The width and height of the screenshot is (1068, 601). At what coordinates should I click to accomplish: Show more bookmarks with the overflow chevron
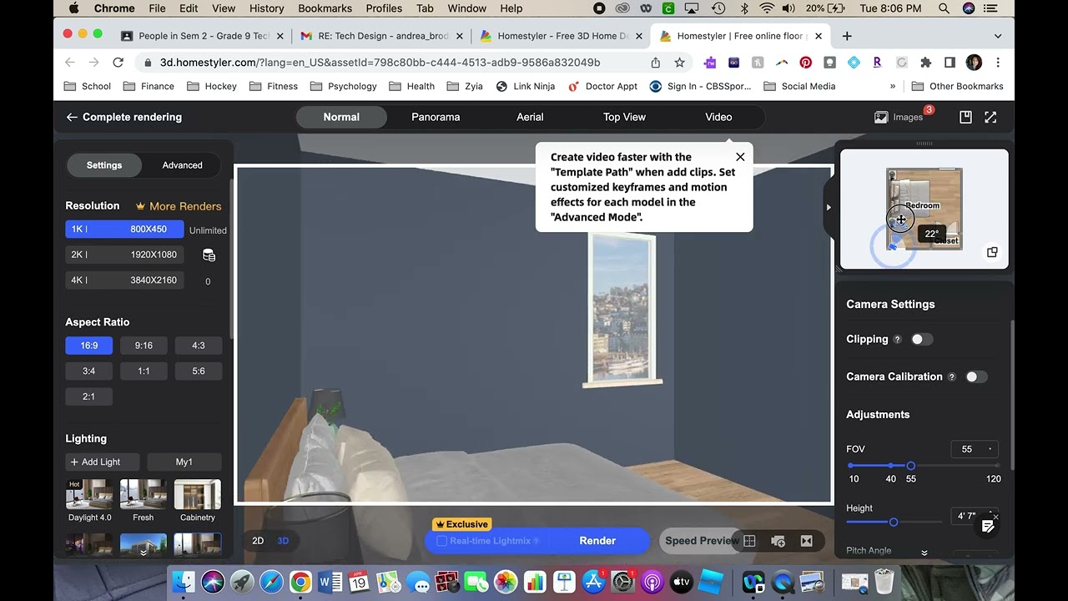pos(893,86)
